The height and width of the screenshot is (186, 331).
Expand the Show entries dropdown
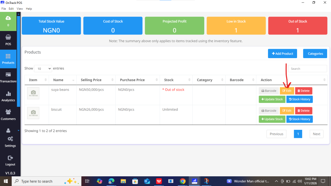coord(43,68)
